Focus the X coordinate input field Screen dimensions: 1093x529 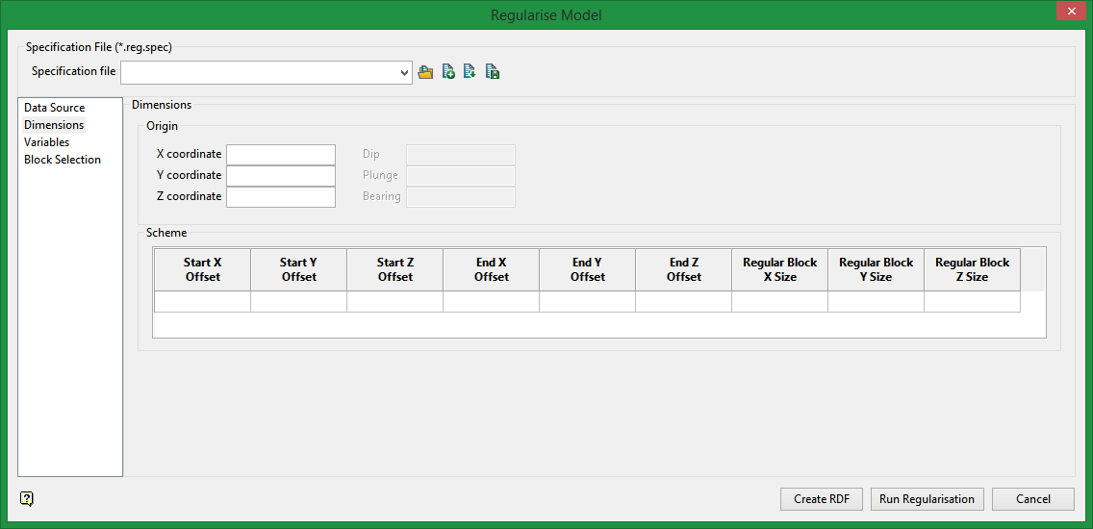click(281, 155)
